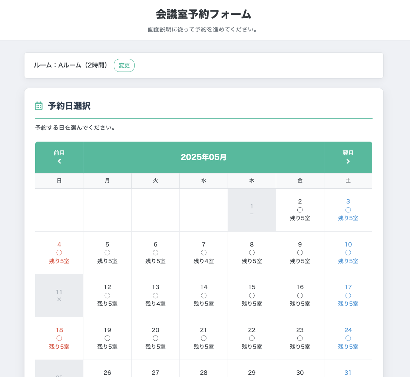This screenshot has height=377, width=410.
Task: Click the 変更 button to change room
Action: (124, 65)
